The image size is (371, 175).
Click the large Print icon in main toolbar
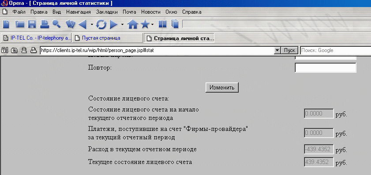pyautogui.click(x=44, y=24)
